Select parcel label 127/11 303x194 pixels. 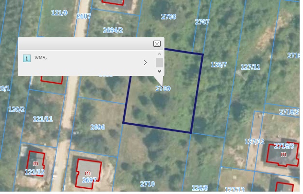[250, 67]
